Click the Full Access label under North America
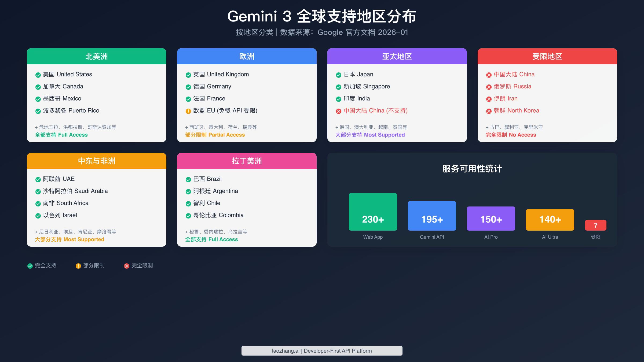Screen dimensions: 644x362 click(61, 135)
